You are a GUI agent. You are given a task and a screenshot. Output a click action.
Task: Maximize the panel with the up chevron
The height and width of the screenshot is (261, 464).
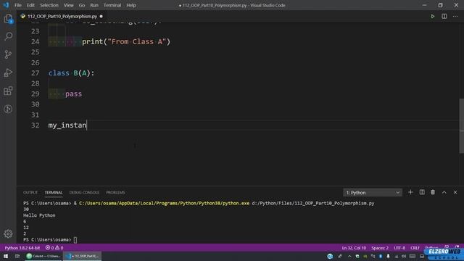click(x=444, y=192)
